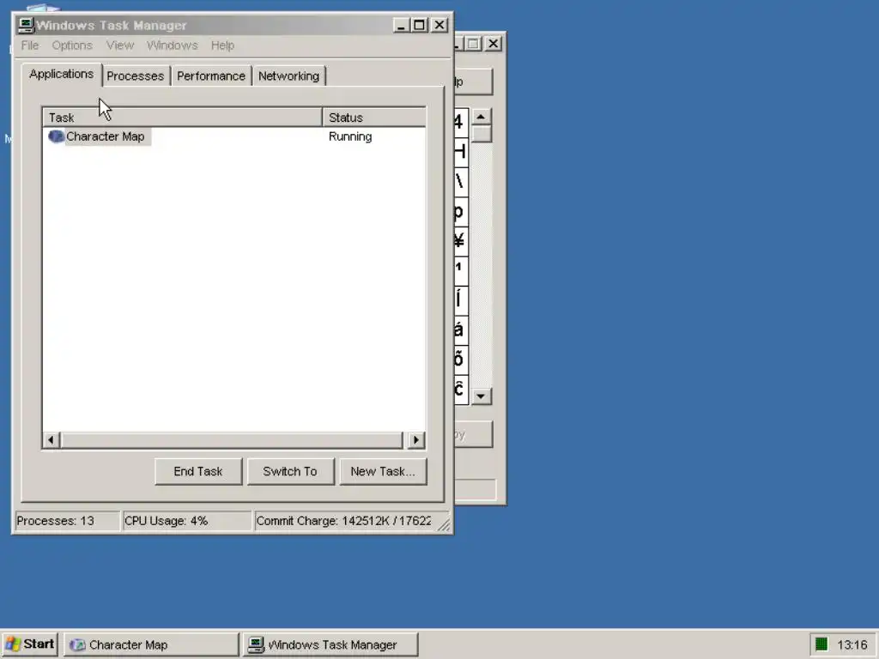Select the Applications tab
The image size is (879, 659).
(x=62, y=74)
